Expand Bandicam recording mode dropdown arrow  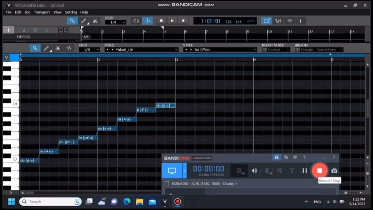pos(185,171)
